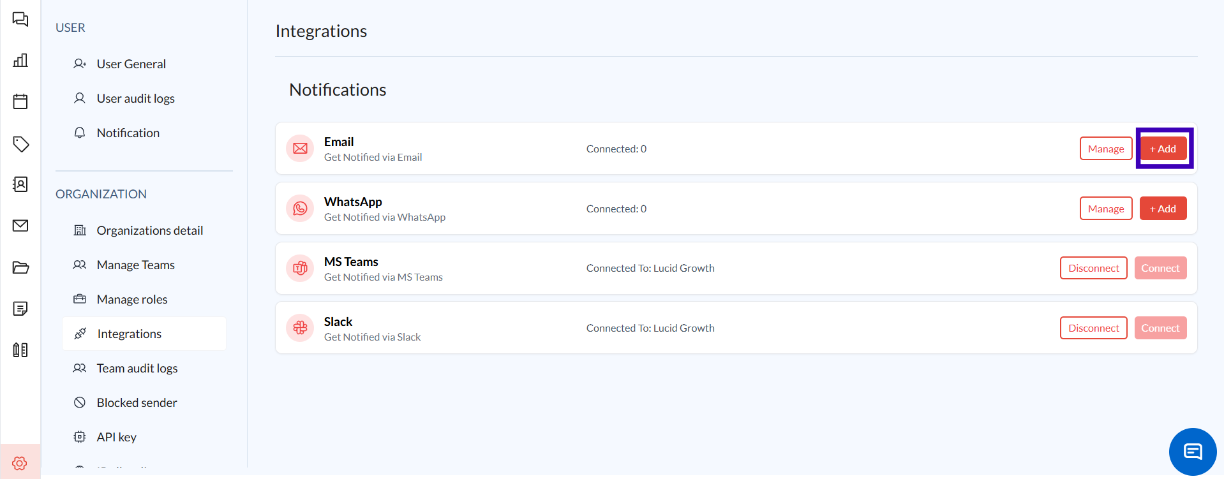Click 'Get Notified via WhatsApp' description

click(x=385, y=217)
